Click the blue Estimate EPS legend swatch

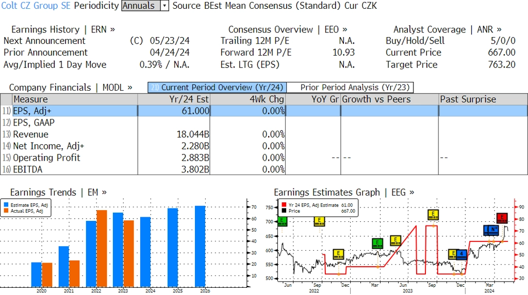pyautogui.click(x=6, y=205)
